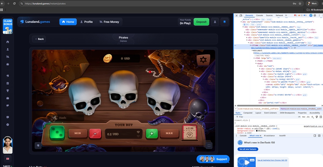The height and width of the screenshot is (167, 323).
Task: Click the green Deposit button
Action: click(x=201, y=22)
